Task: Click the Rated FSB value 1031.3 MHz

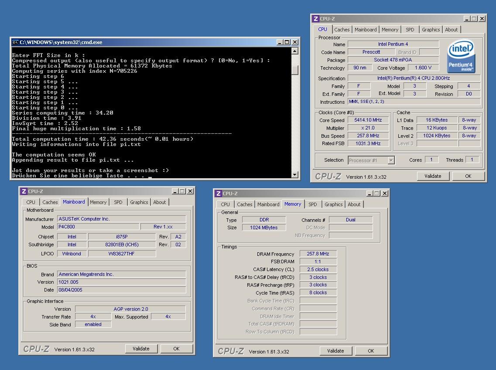Action: [368, 143]
